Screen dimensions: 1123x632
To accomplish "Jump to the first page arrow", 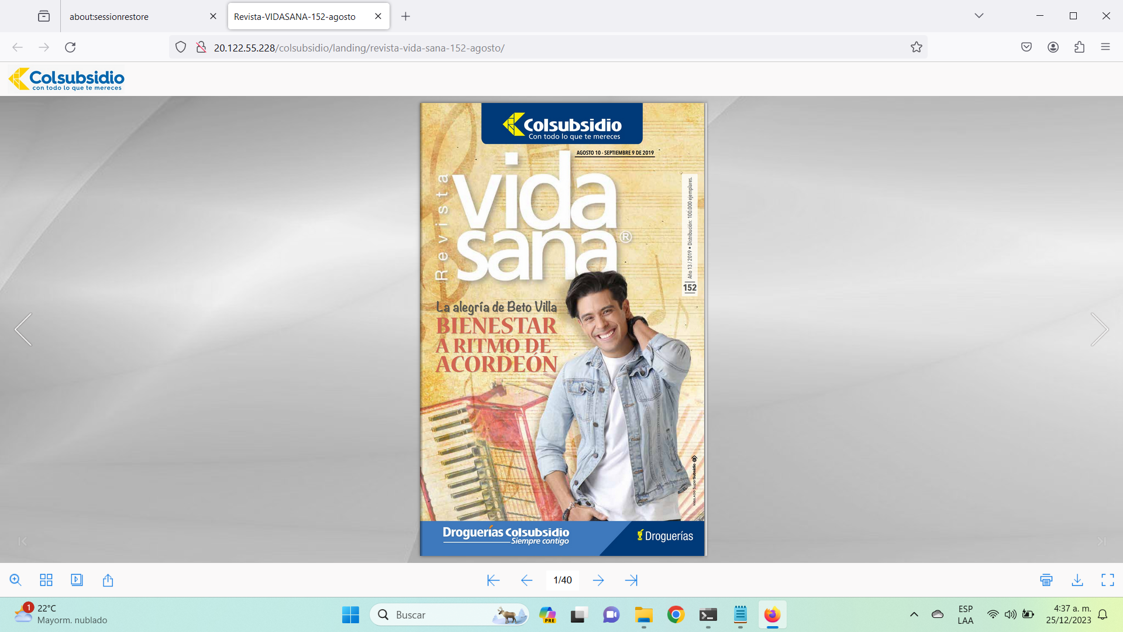I will [x=493, y=580].
